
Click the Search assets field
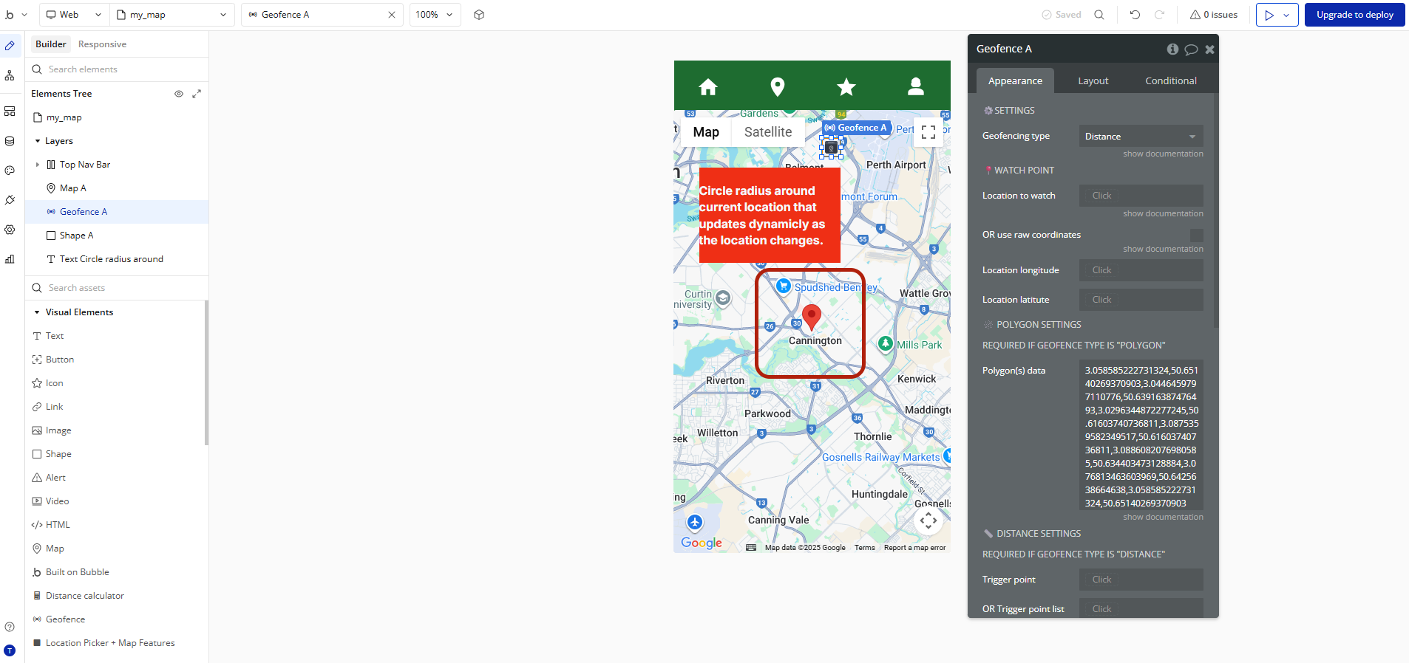117,288
